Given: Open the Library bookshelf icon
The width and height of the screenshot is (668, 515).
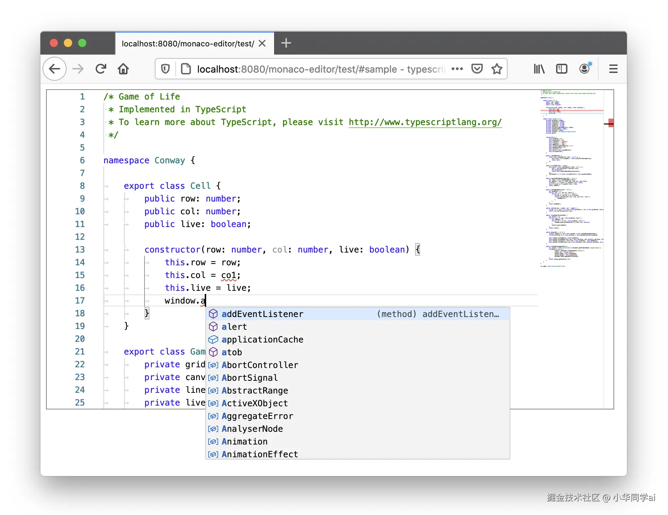Looking at the screenshot, I should 539,69.
